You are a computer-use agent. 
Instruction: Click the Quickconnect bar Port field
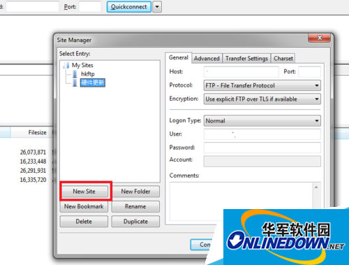coord(90,6)
